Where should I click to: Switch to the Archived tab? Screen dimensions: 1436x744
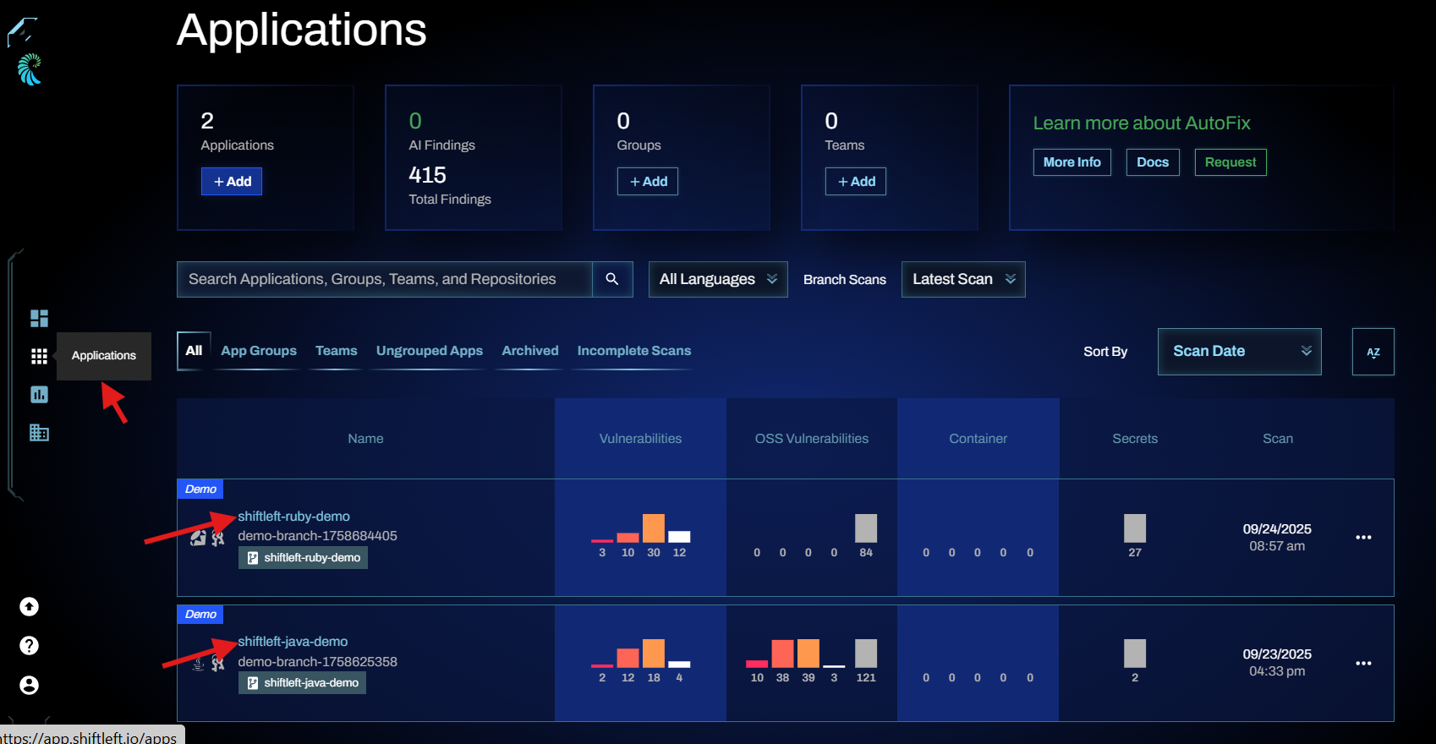[x=530, y=351]
